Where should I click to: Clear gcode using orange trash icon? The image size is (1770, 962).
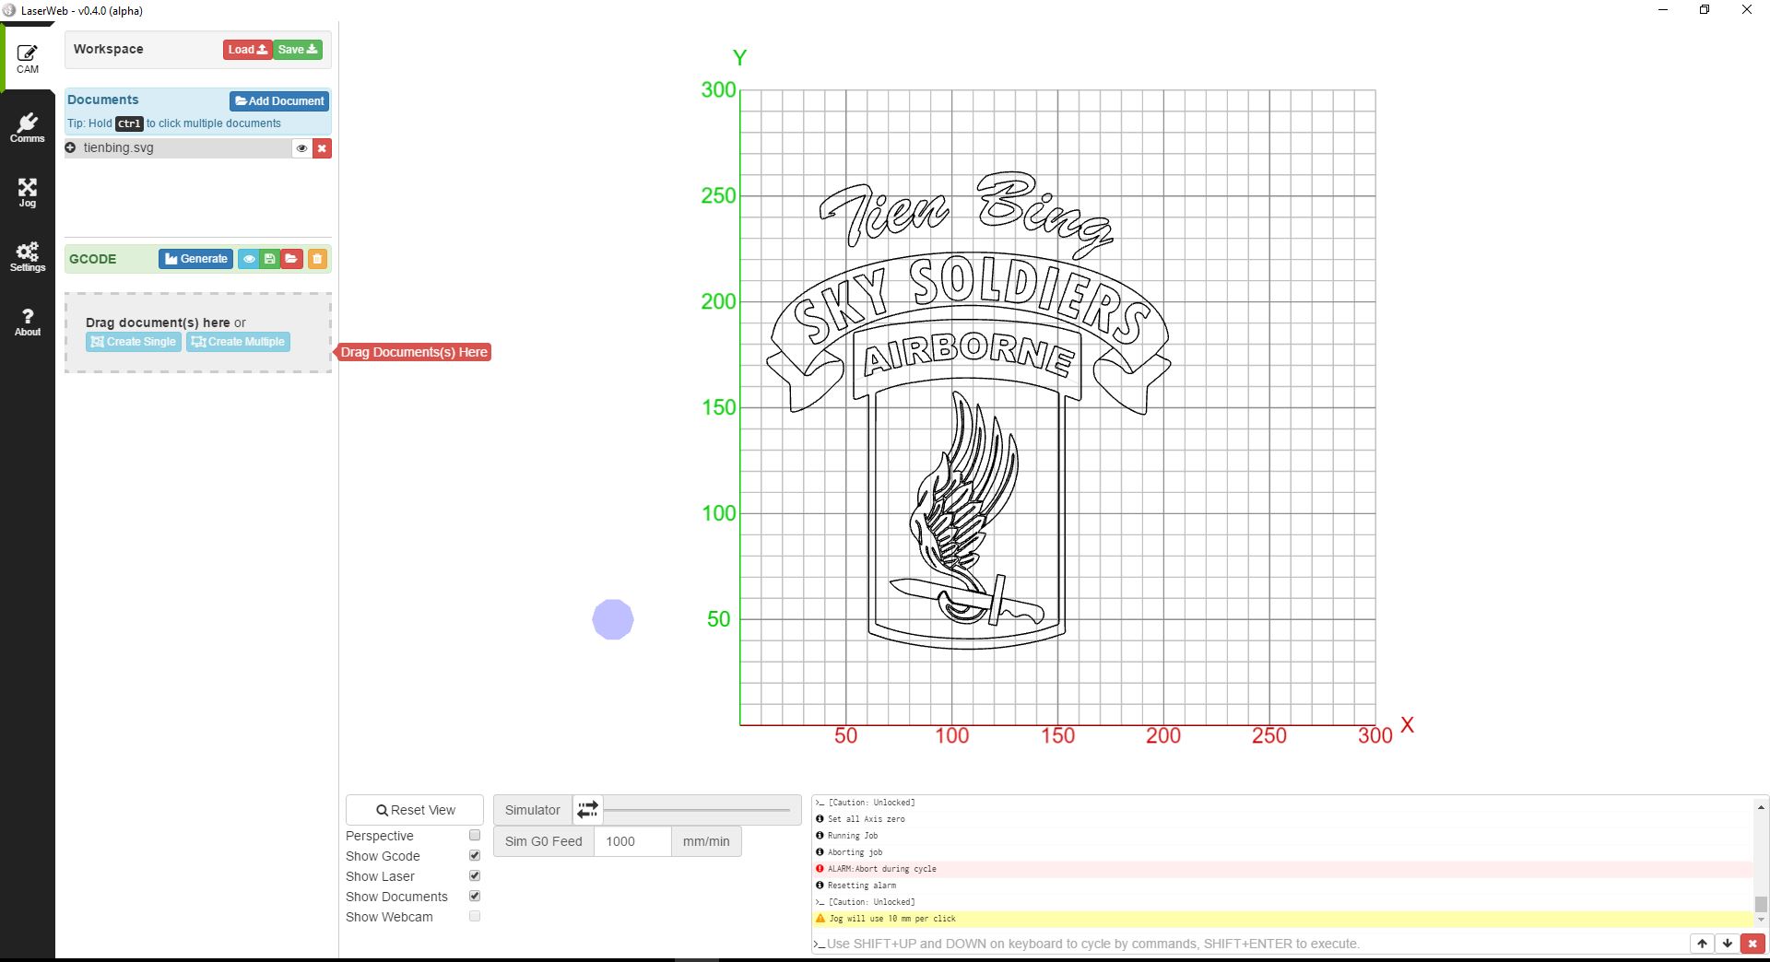[x=317, y=259]
